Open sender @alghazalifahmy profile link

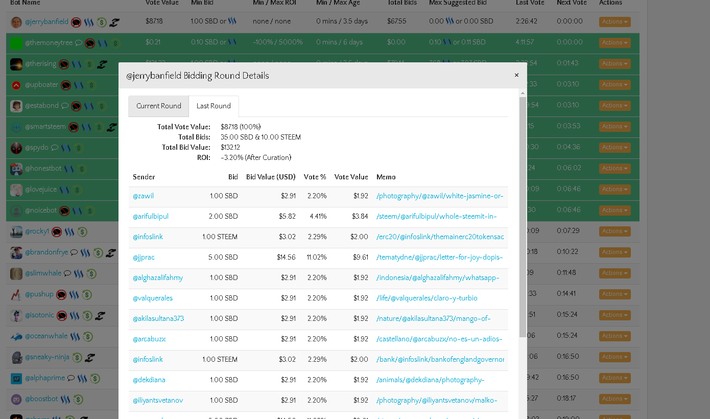[x=158, y=278]
